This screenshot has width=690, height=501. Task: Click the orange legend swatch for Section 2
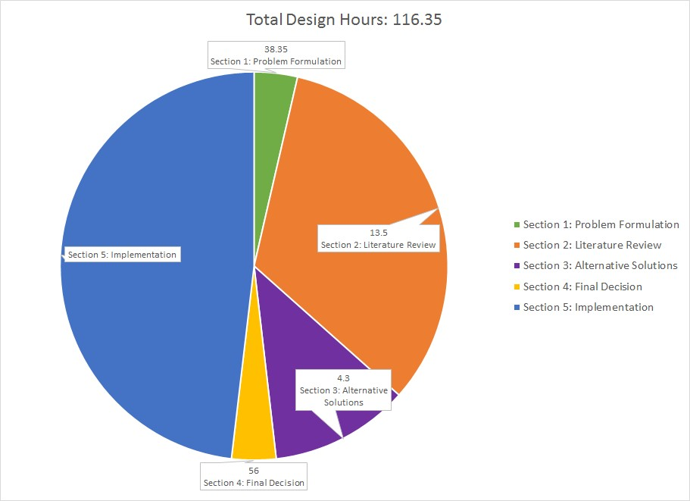[517, 246]
